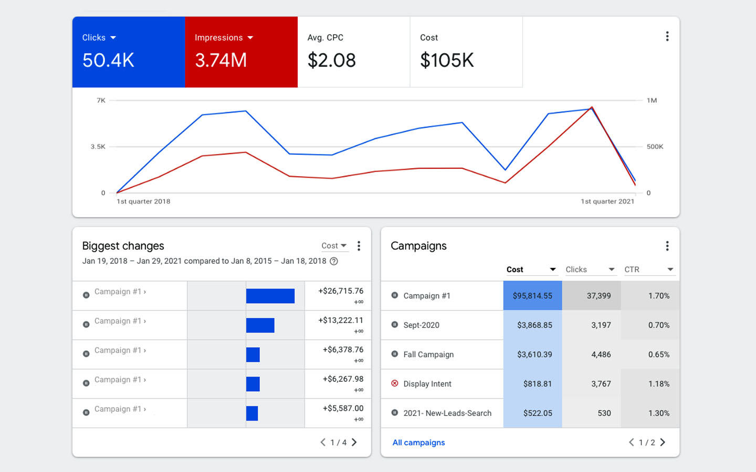756x472 pixels.
Task: Click paused status icon beside 2021- New-Leads-Search
Action: point(395,413)
